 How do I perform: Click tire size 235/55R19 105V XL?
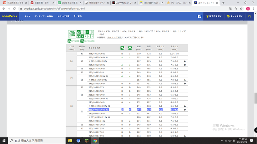(99, 76)
